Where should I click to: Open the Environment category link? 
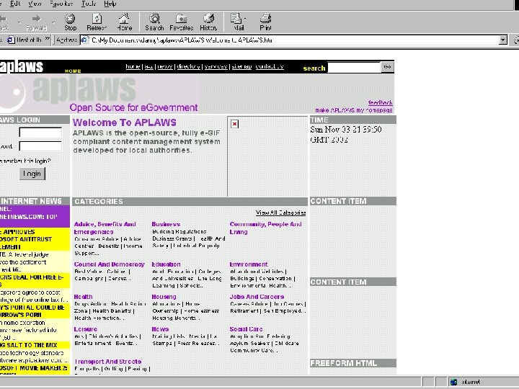[249, 264]
